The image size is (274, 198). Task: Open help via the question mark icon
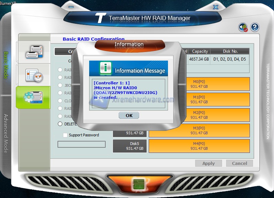click(x=255, y=27)
